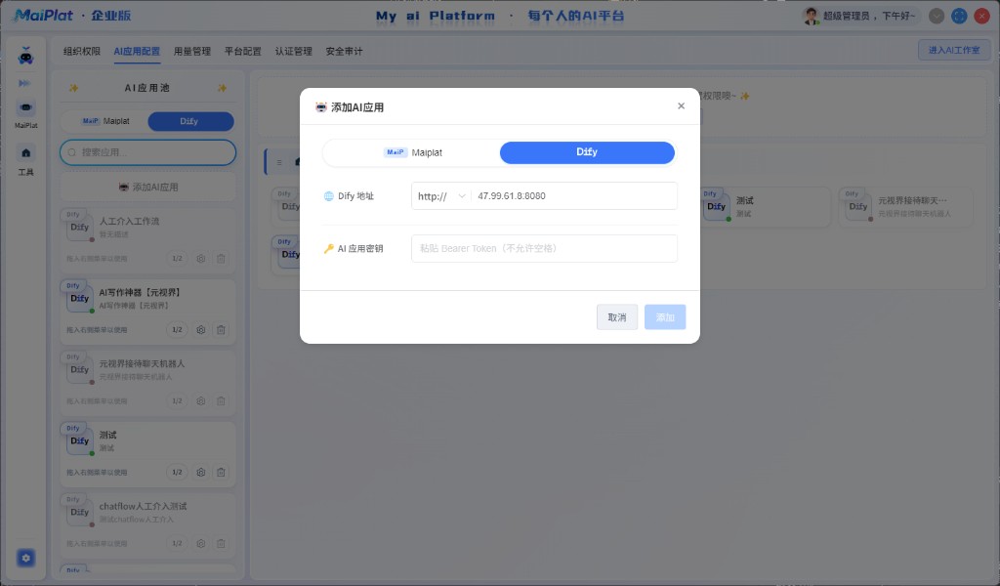Click the Bearer Token key input field
Screen dimensions: 1000x586
click(x=544, y=249)
